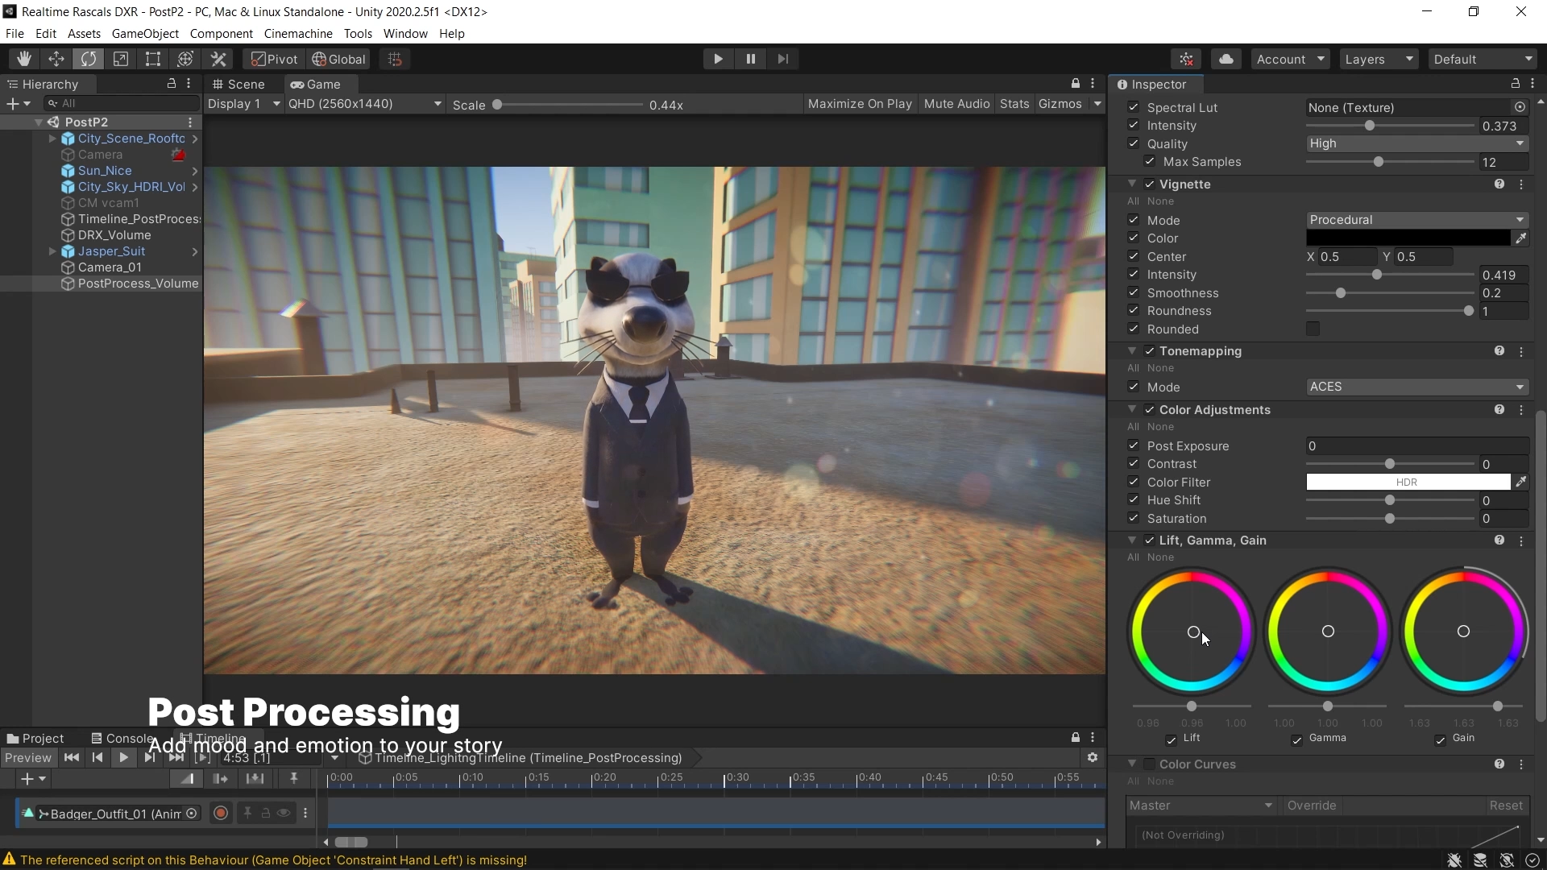Viewport: 1547px width, 870px height.
Task: Select the Rect transform tool
Action: click(153, 59)
